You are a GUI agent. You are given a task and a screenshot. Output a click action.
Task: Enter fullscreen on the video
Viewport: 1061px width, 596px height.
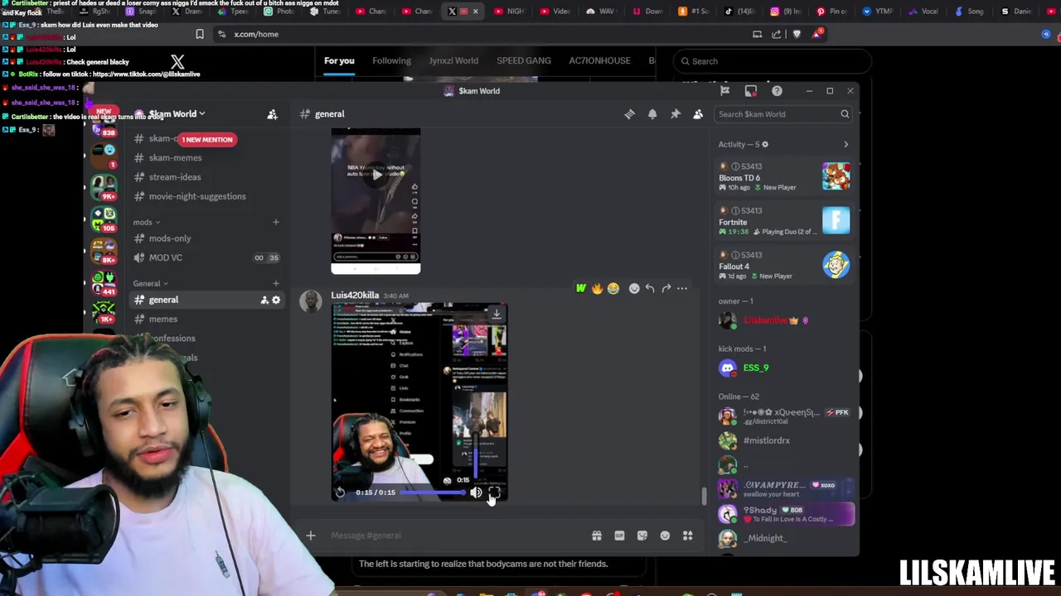pyautogui.click(x=494, y=493)
